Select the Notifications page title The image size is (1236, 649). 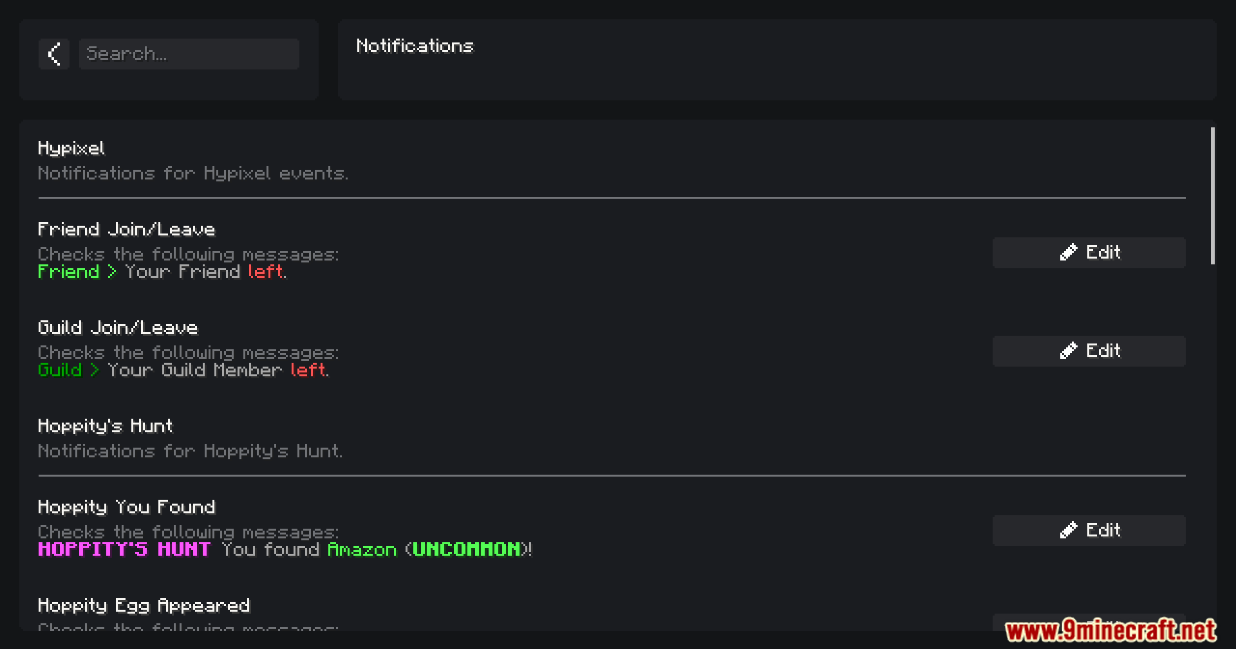tap(415, 46)
